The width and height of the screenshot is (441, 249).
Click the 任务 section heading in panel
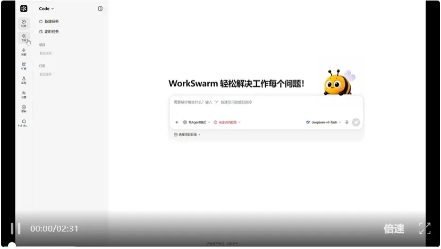(x=42, y=66)
